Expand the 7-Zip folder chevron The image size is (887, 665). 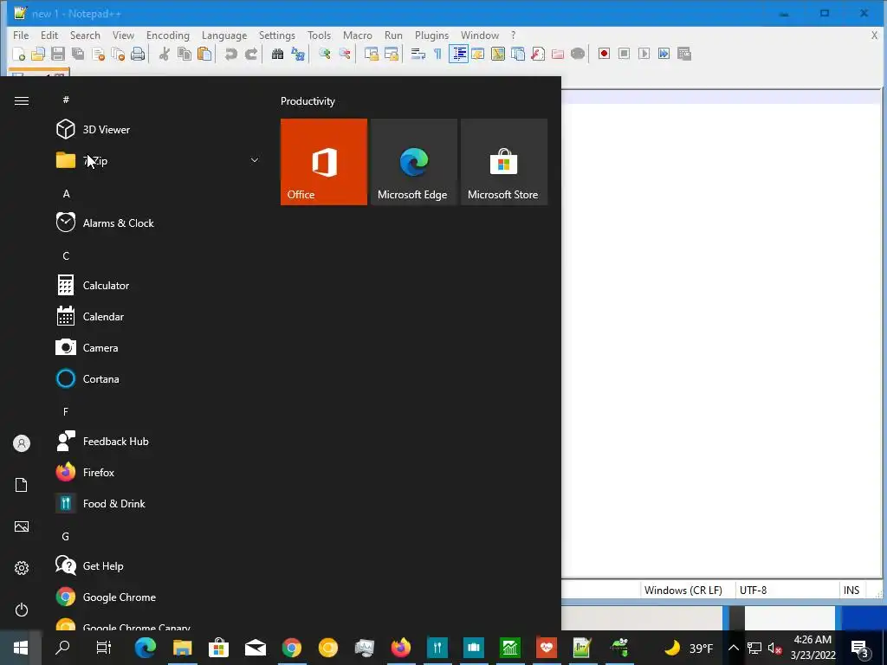click(255, 160)
